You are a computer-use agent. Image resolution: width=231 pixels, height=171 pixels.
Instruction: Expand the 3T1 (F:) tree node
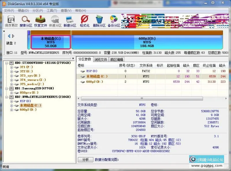pyautogui.click(x=12, y=67)
